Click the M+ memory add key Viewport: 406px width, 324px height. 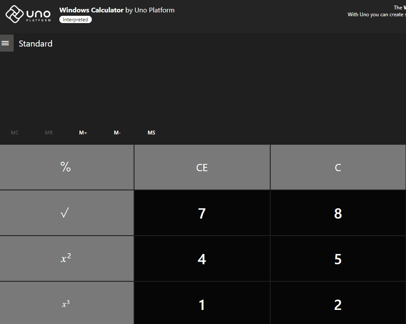point(83,132)
